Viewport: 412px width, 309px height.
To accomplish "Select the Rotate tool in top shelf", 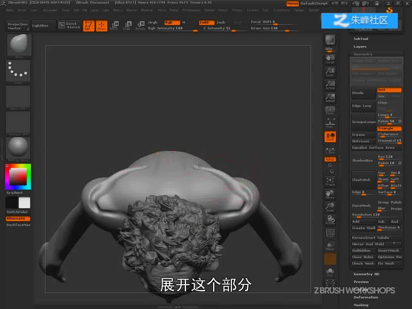I will pyautogui.click(x=140, y=25).
